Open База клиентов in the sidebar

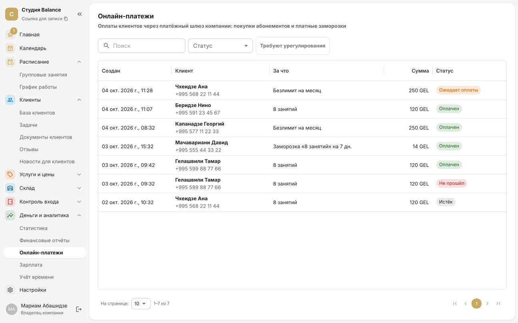37,113
